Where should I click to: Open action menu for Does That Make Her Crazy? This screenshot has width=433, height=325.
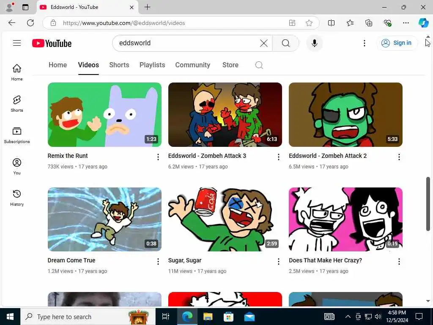399,262
